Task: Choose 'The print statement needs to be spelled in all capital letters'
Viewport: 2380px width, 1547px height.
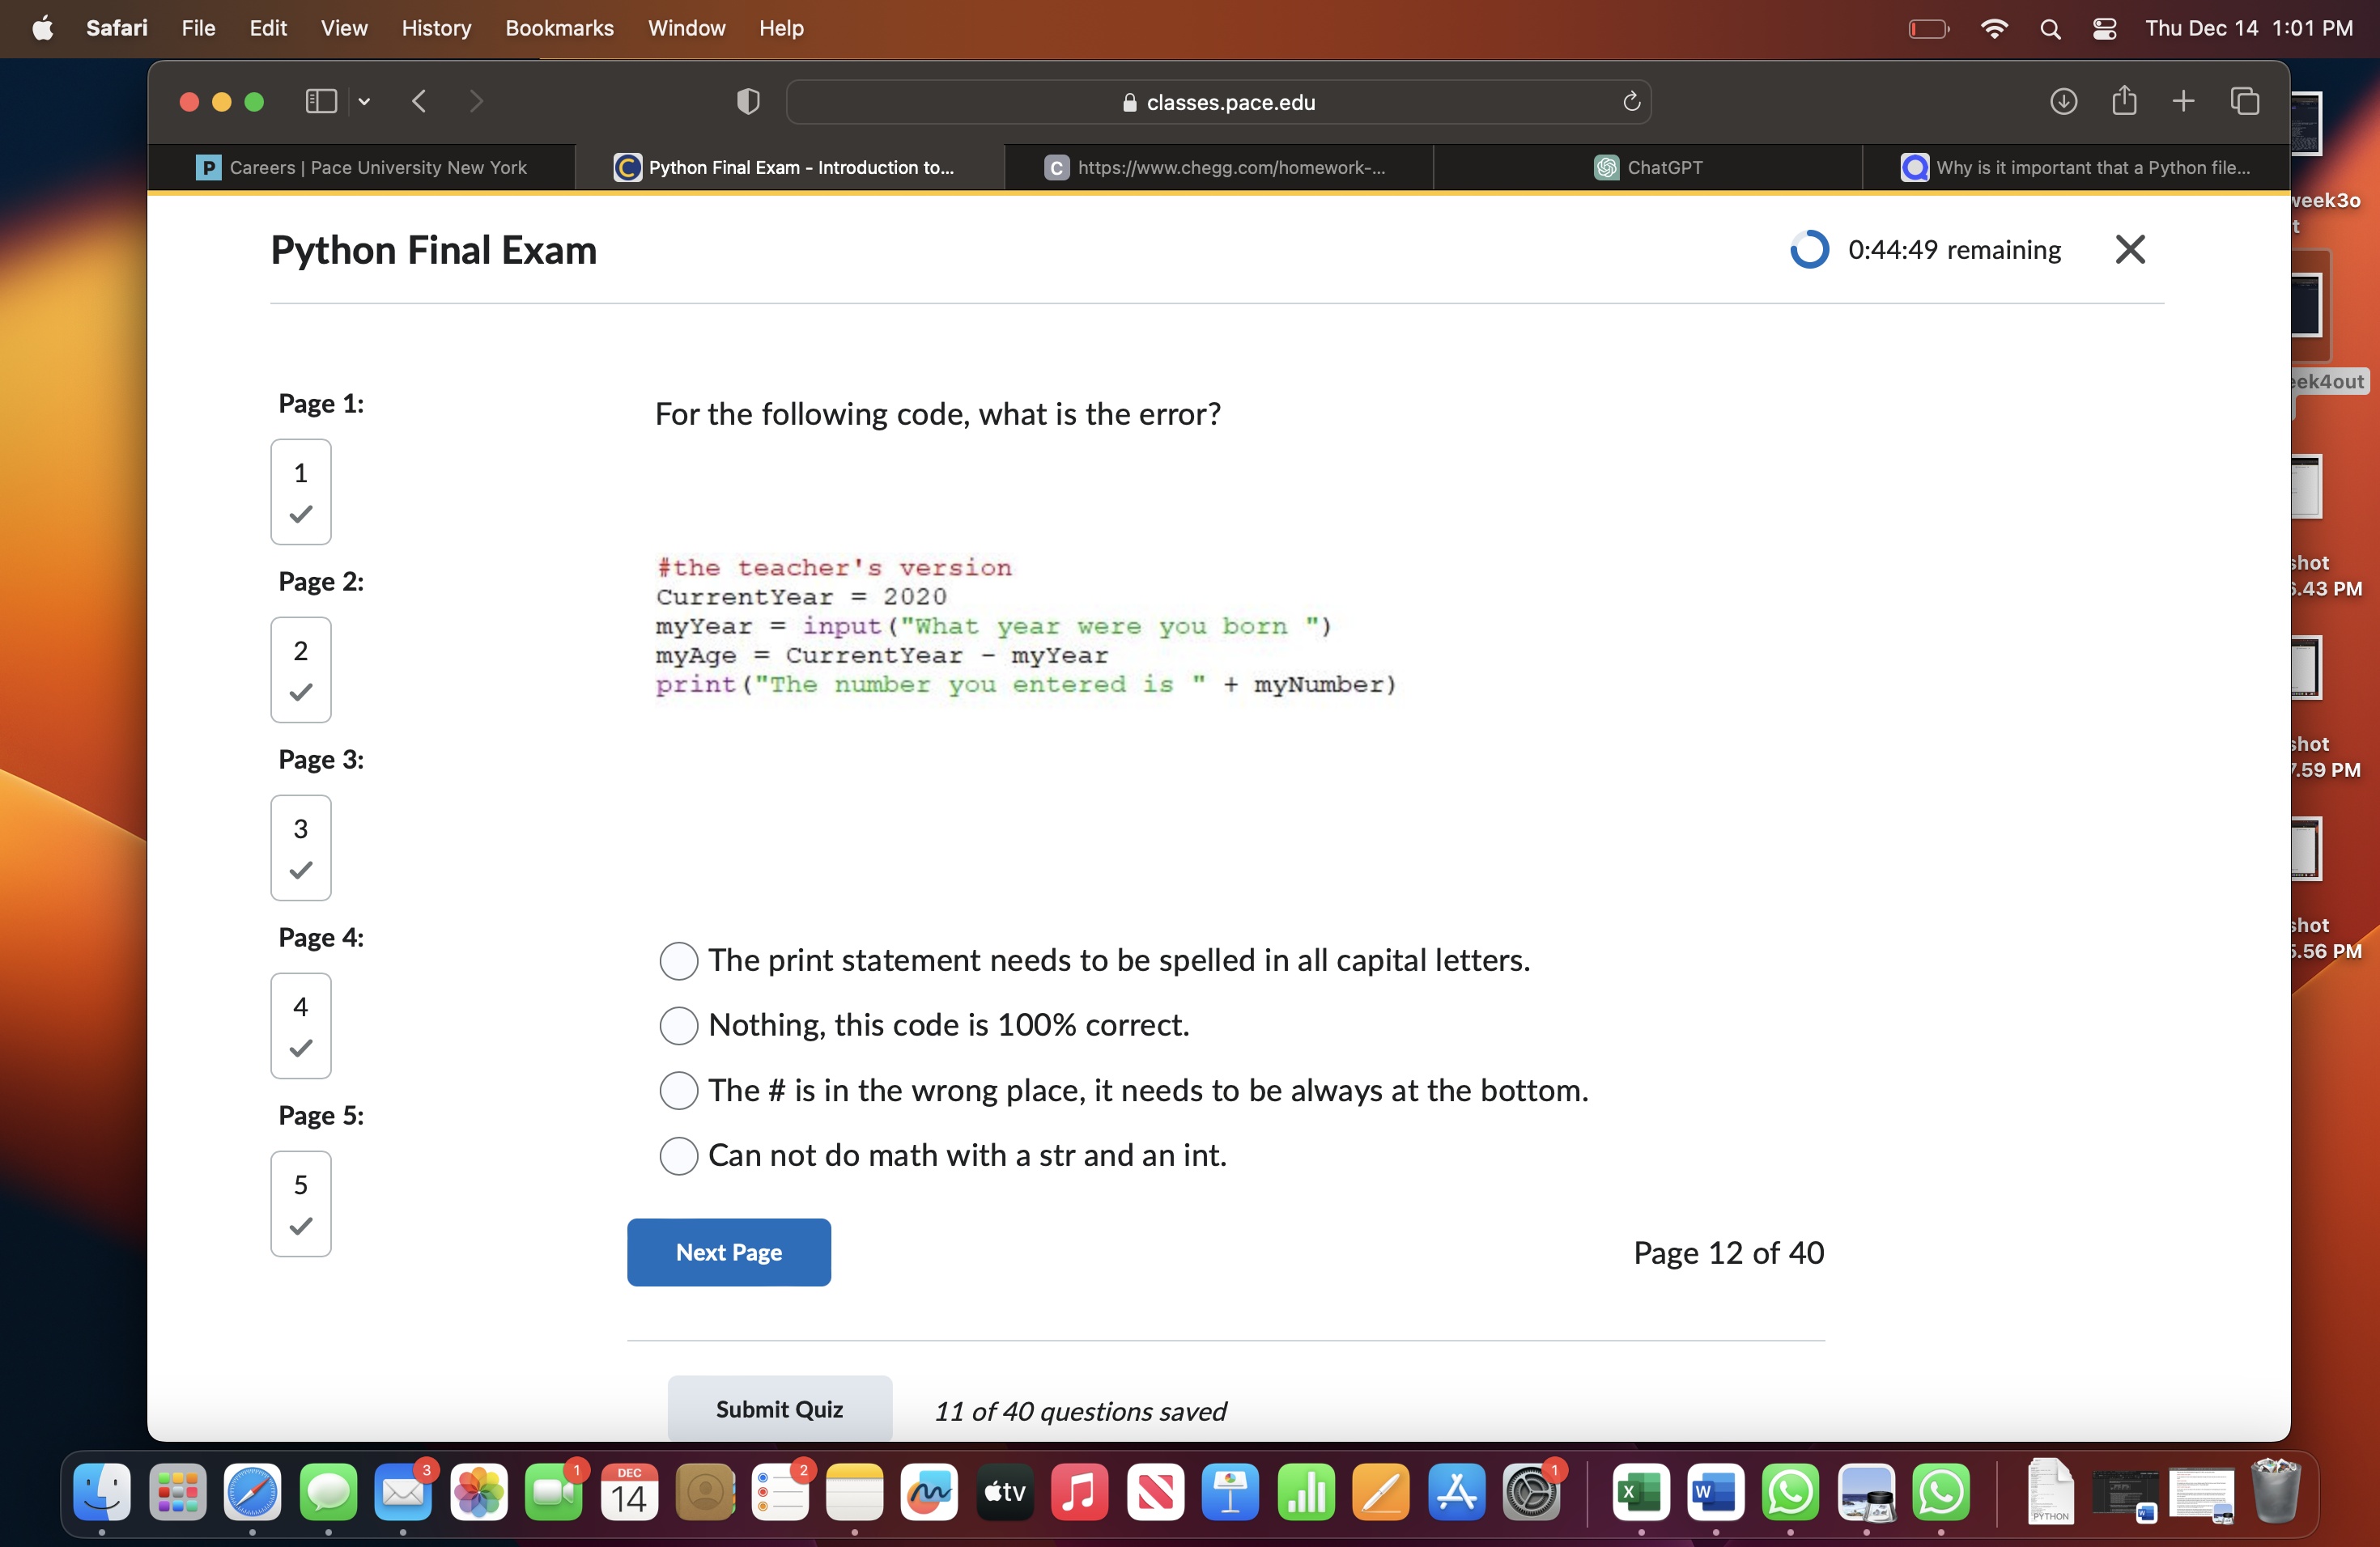Action: 679,960
